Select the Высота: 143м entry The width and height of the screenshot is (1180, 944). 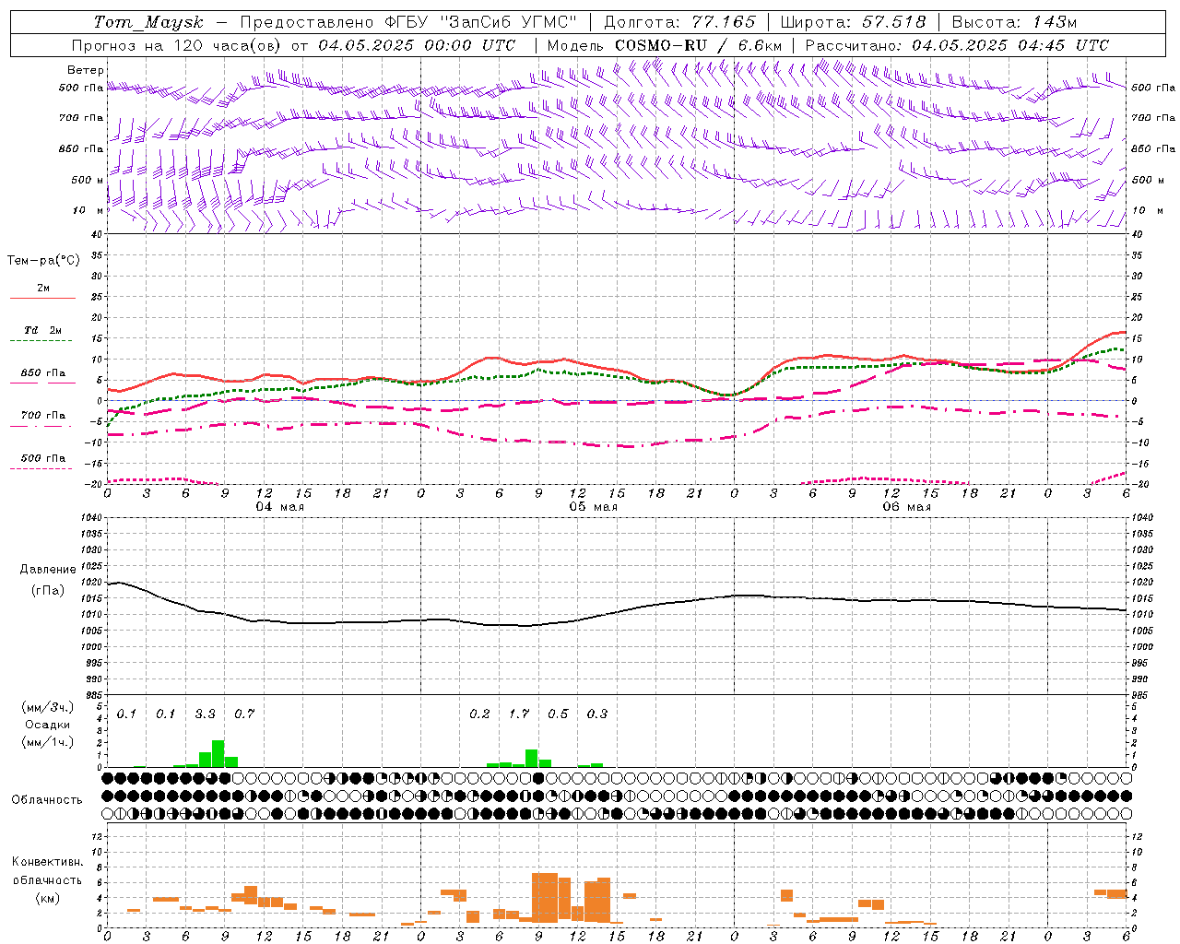[1014, 22]
